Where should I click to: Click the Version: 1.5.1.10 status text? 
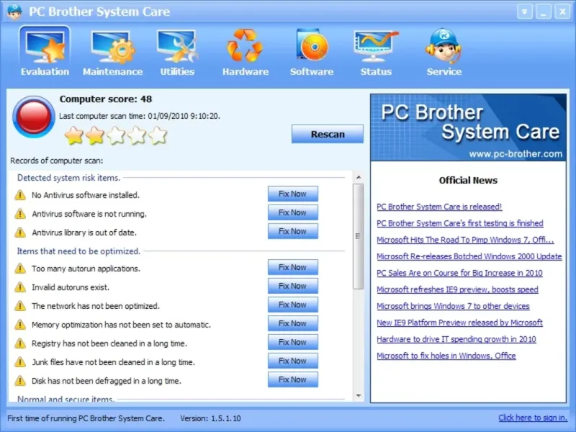coord(210,418)
